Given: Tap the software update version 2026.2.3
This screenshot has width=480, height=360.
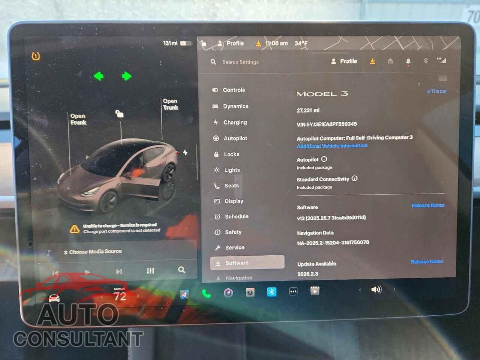Looking at the screenshot, I should tap(308, 274).
